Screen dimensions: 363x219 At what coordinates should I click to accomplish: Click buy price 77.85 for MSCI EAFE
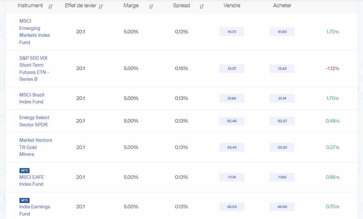pos(282,177)
